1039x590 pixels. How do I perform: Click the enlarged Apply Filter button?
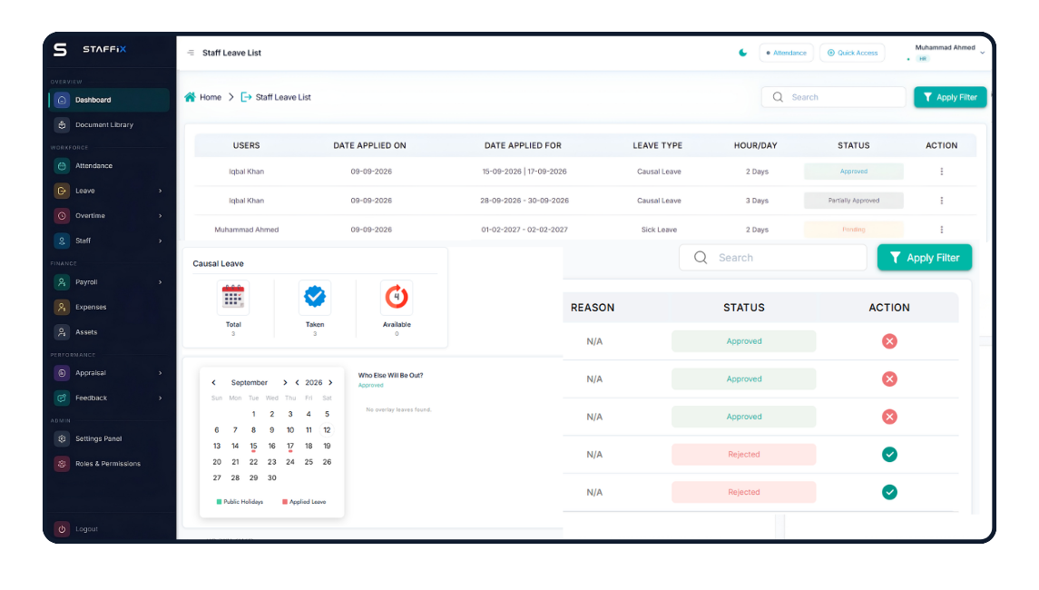[x=925, y=258]
